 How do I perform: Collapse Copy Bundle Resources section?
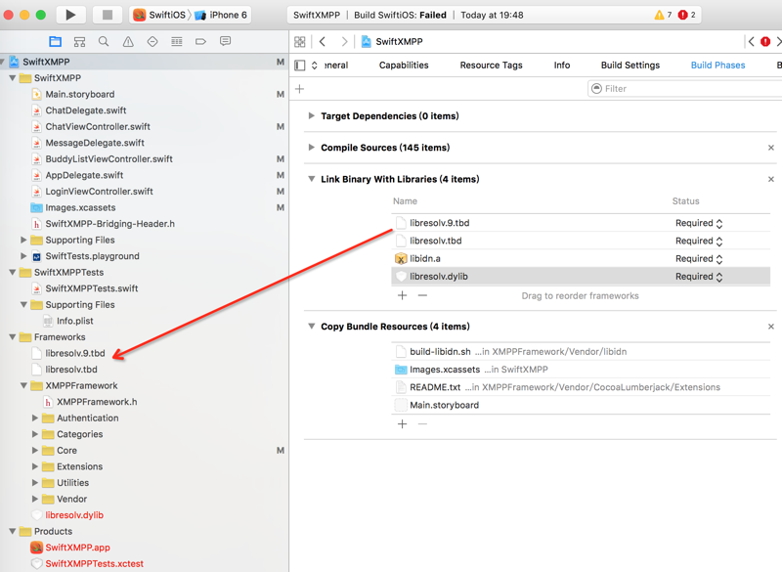click(311, 327)
